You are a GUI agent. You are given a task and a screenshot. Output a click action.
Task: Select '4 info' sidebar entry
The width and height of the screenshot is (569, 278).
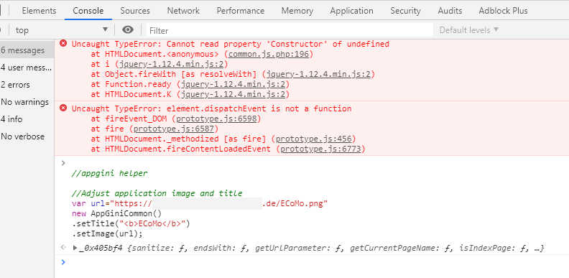pos(27,119)
